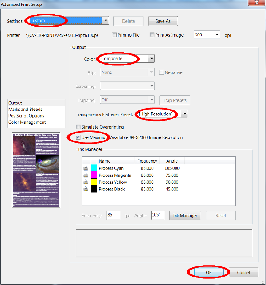
Task: Click the printer icon beside Process Cyan
Action: pos(86,168)
